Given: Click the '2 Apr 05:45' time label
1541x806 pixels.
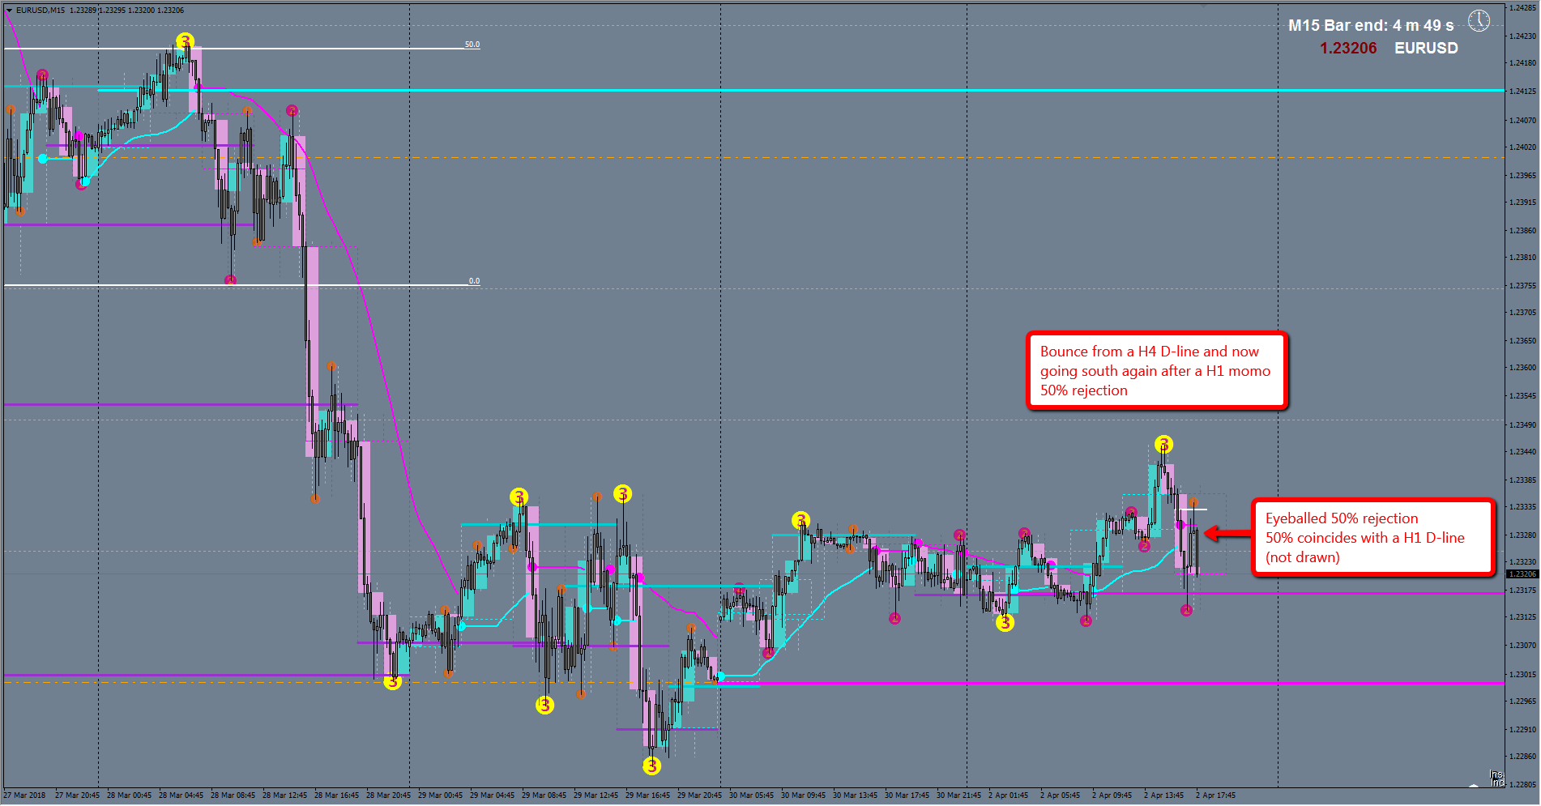Looking at the screenshot, I should (1060, 795).
